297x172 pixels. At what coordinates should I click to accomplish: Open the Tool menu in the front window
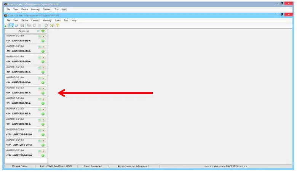click(66, 21)
